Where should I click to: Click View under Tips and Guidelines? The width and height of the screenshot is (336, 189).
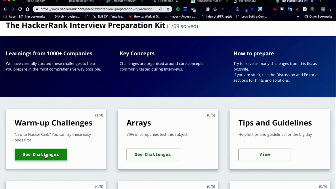265,154
